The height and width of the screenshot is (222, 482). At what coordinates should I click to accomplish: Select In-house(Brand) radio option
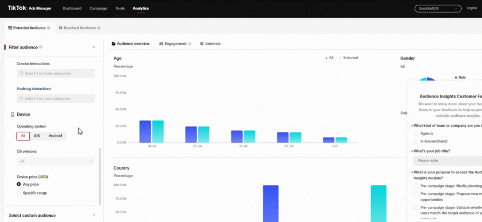[416, 141]
